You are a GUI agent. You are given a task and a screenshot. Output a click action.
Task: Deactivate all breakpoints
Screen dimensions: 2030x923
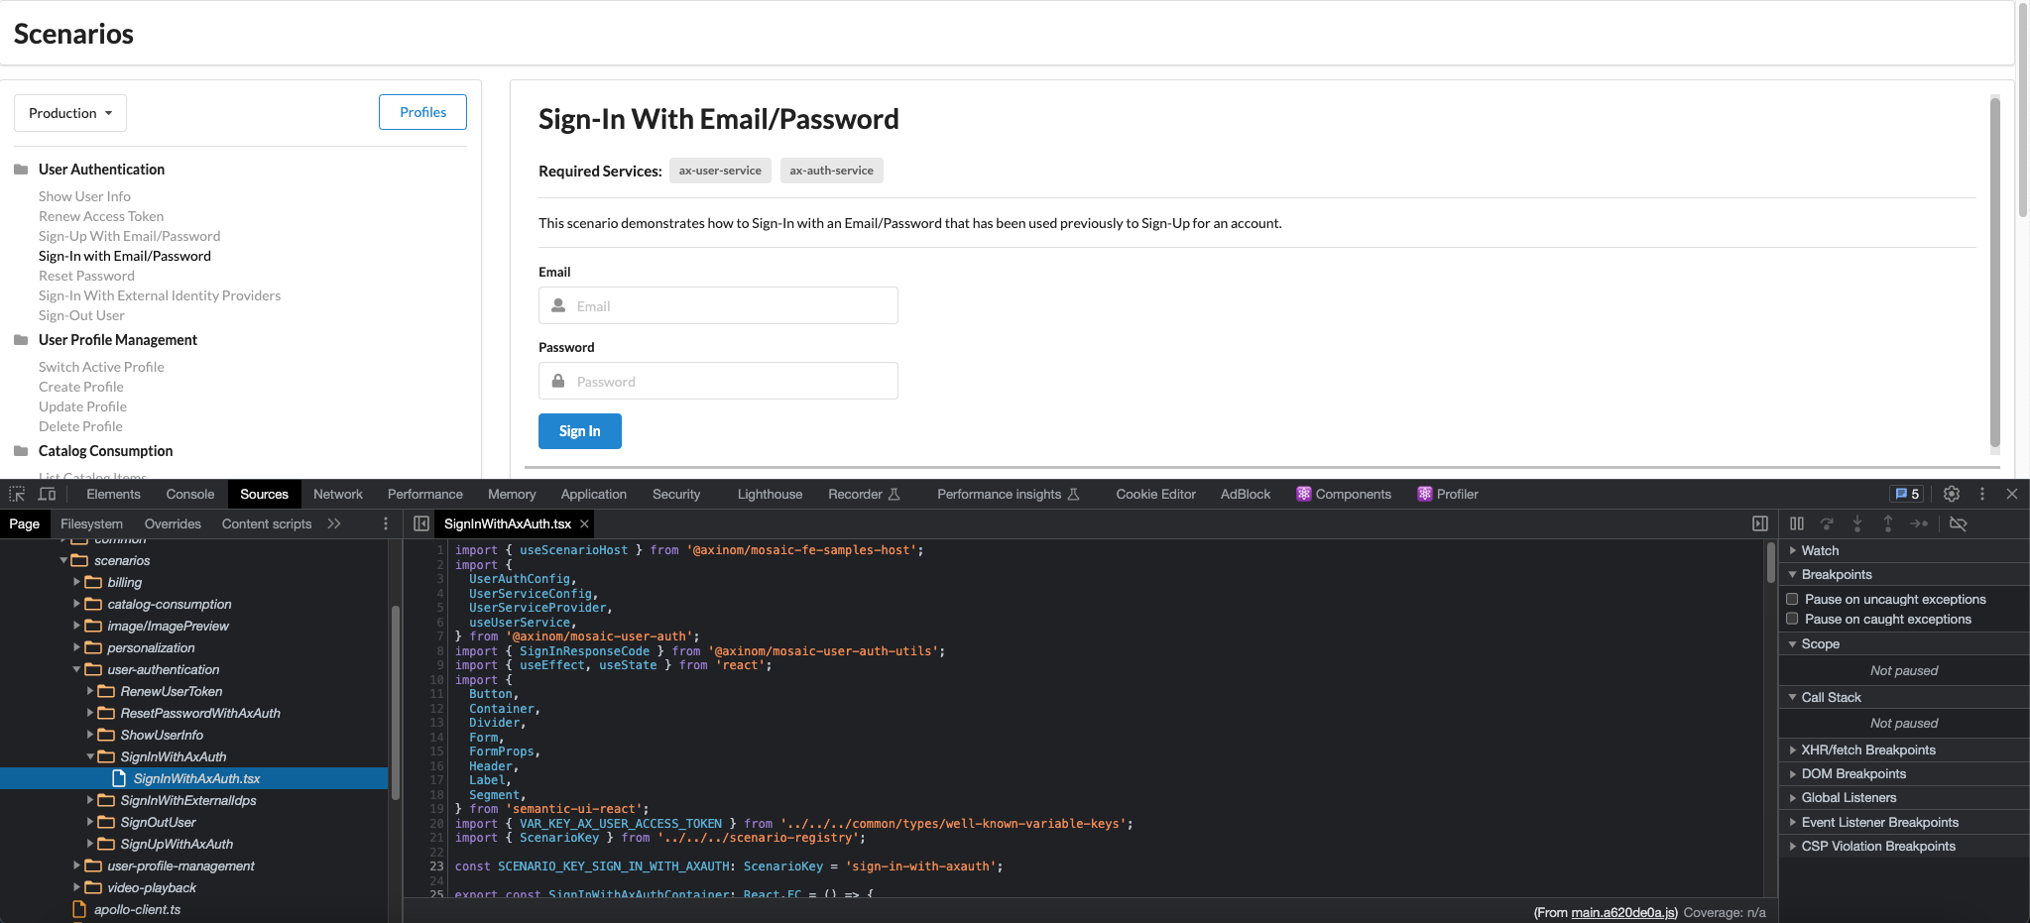tap(1959, 523)
